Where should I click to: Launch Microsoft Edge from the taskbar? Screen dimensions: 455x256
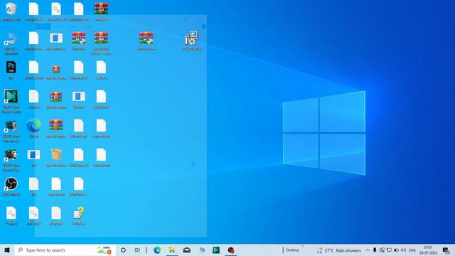pyautogui.click(x=157, y=250)
